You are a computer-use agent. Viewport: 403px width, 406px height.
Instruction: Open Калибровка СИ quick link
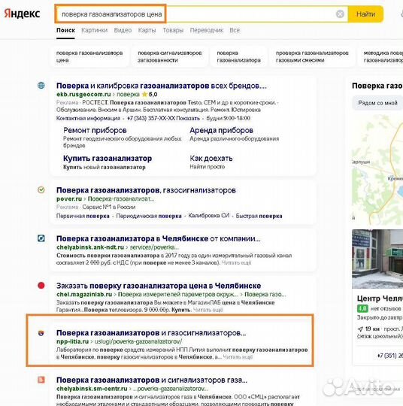(x=209, y=216)
